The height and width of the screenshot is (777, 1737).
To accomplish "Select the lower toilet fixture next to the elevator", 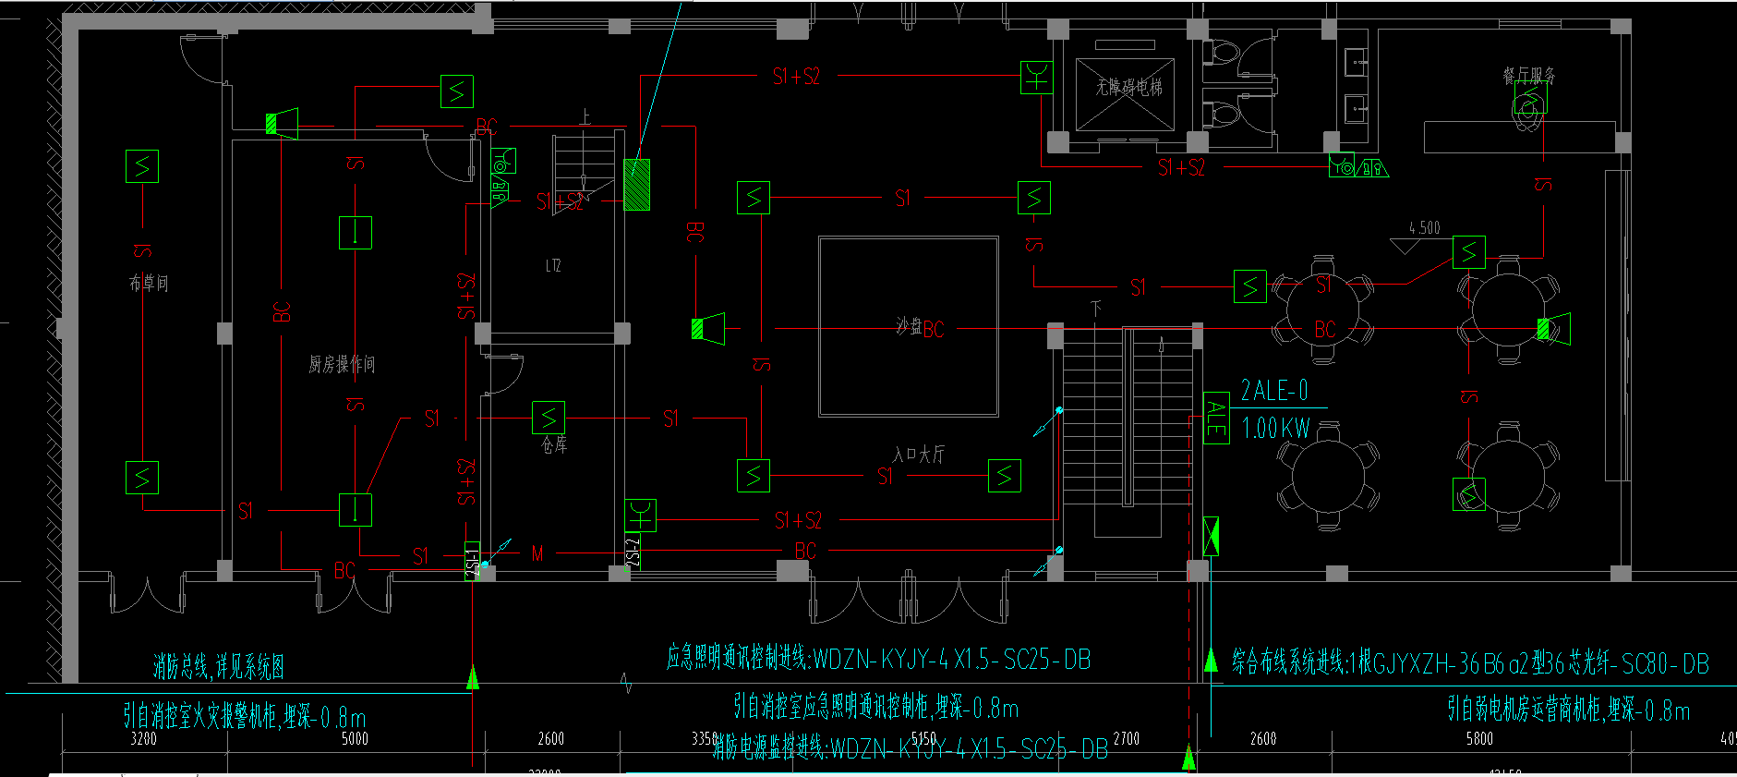I will 1222,115.
